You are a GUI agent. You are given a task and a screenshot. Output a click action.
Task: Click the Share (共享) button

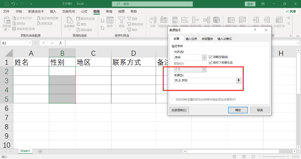291,11
